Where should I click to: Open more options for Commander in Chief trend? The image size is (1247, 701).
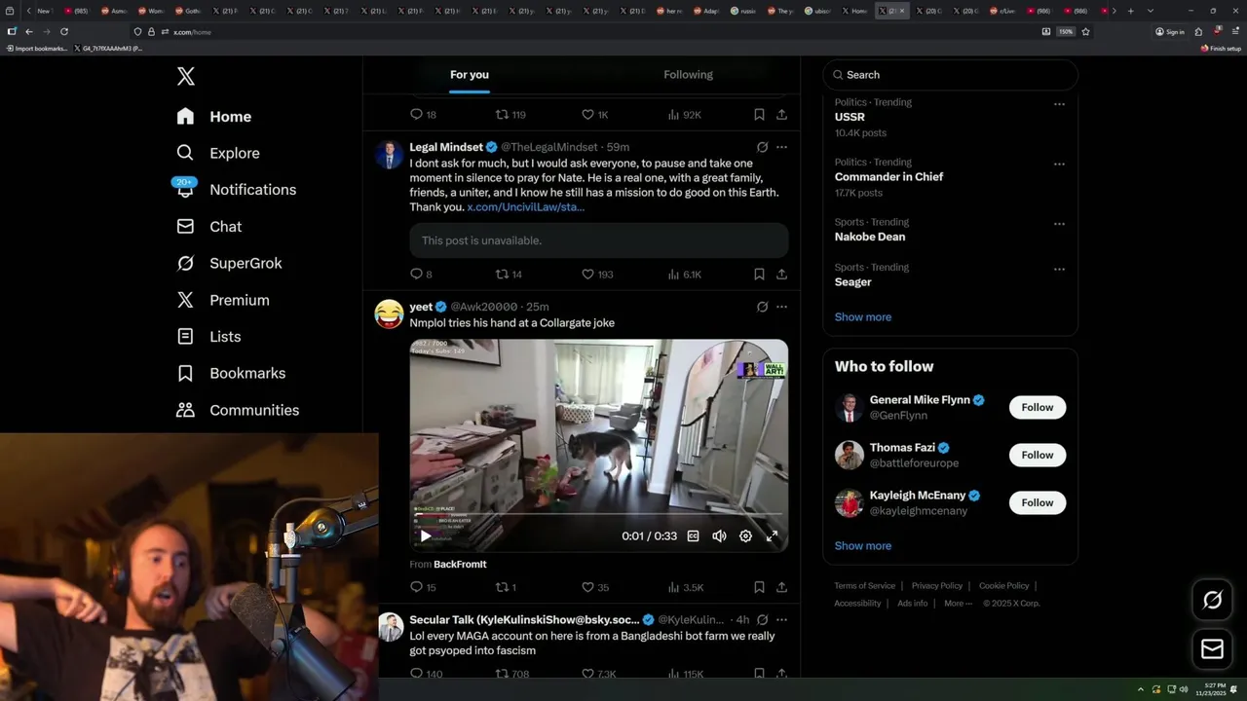point(1059,165)
